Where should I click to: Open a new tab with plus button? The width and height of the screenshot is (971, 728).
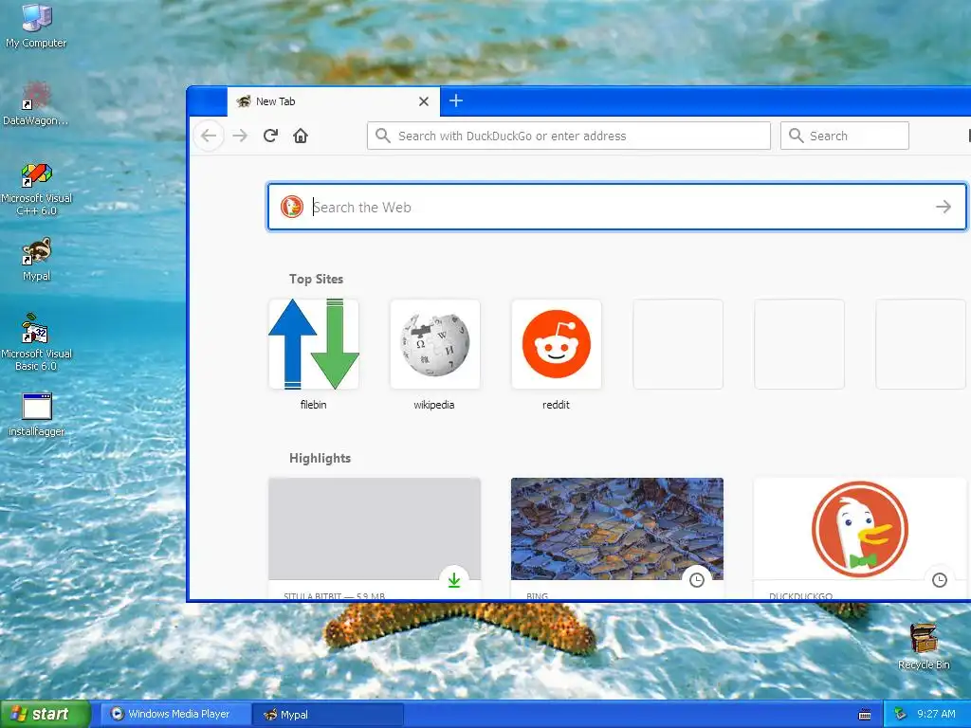456,100
